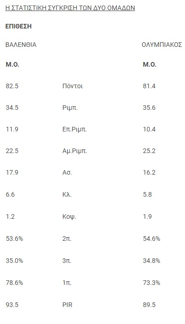
Task: Select Valencia's 17.9 assists value
Action: [x=12, y=172]
